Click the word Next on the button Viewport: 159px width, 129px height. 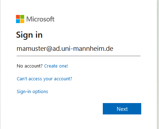pyautogui.click(x=122, y=109)
